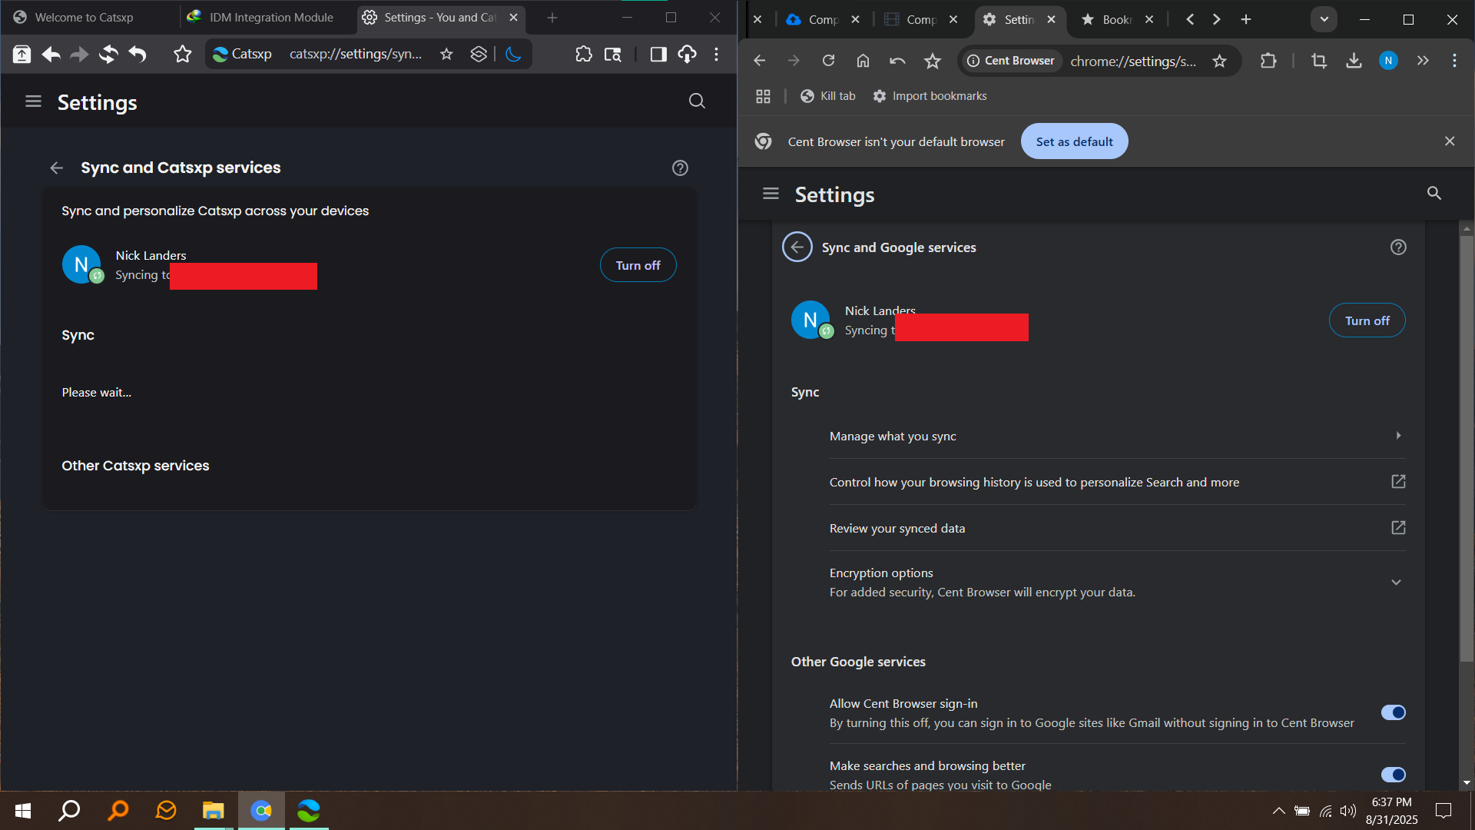Screen dimensions: 1475x830
Task: Open the Catsxp three-dot main menu
Action: [716, 54]
